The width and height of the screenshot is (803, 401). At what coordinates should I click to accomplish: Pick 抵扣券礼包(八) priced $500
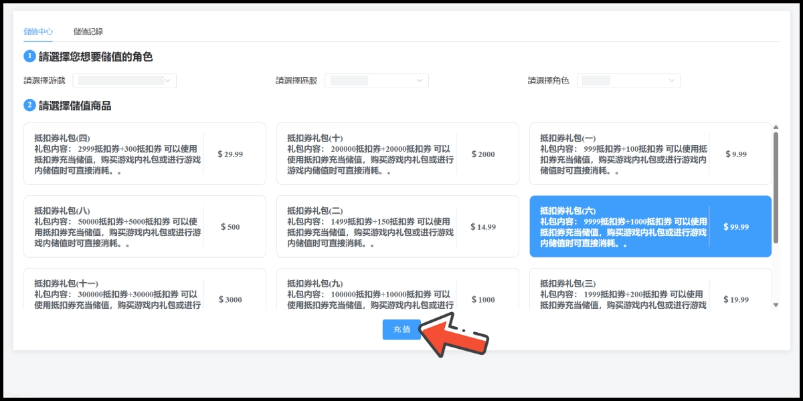coord(145,227)
